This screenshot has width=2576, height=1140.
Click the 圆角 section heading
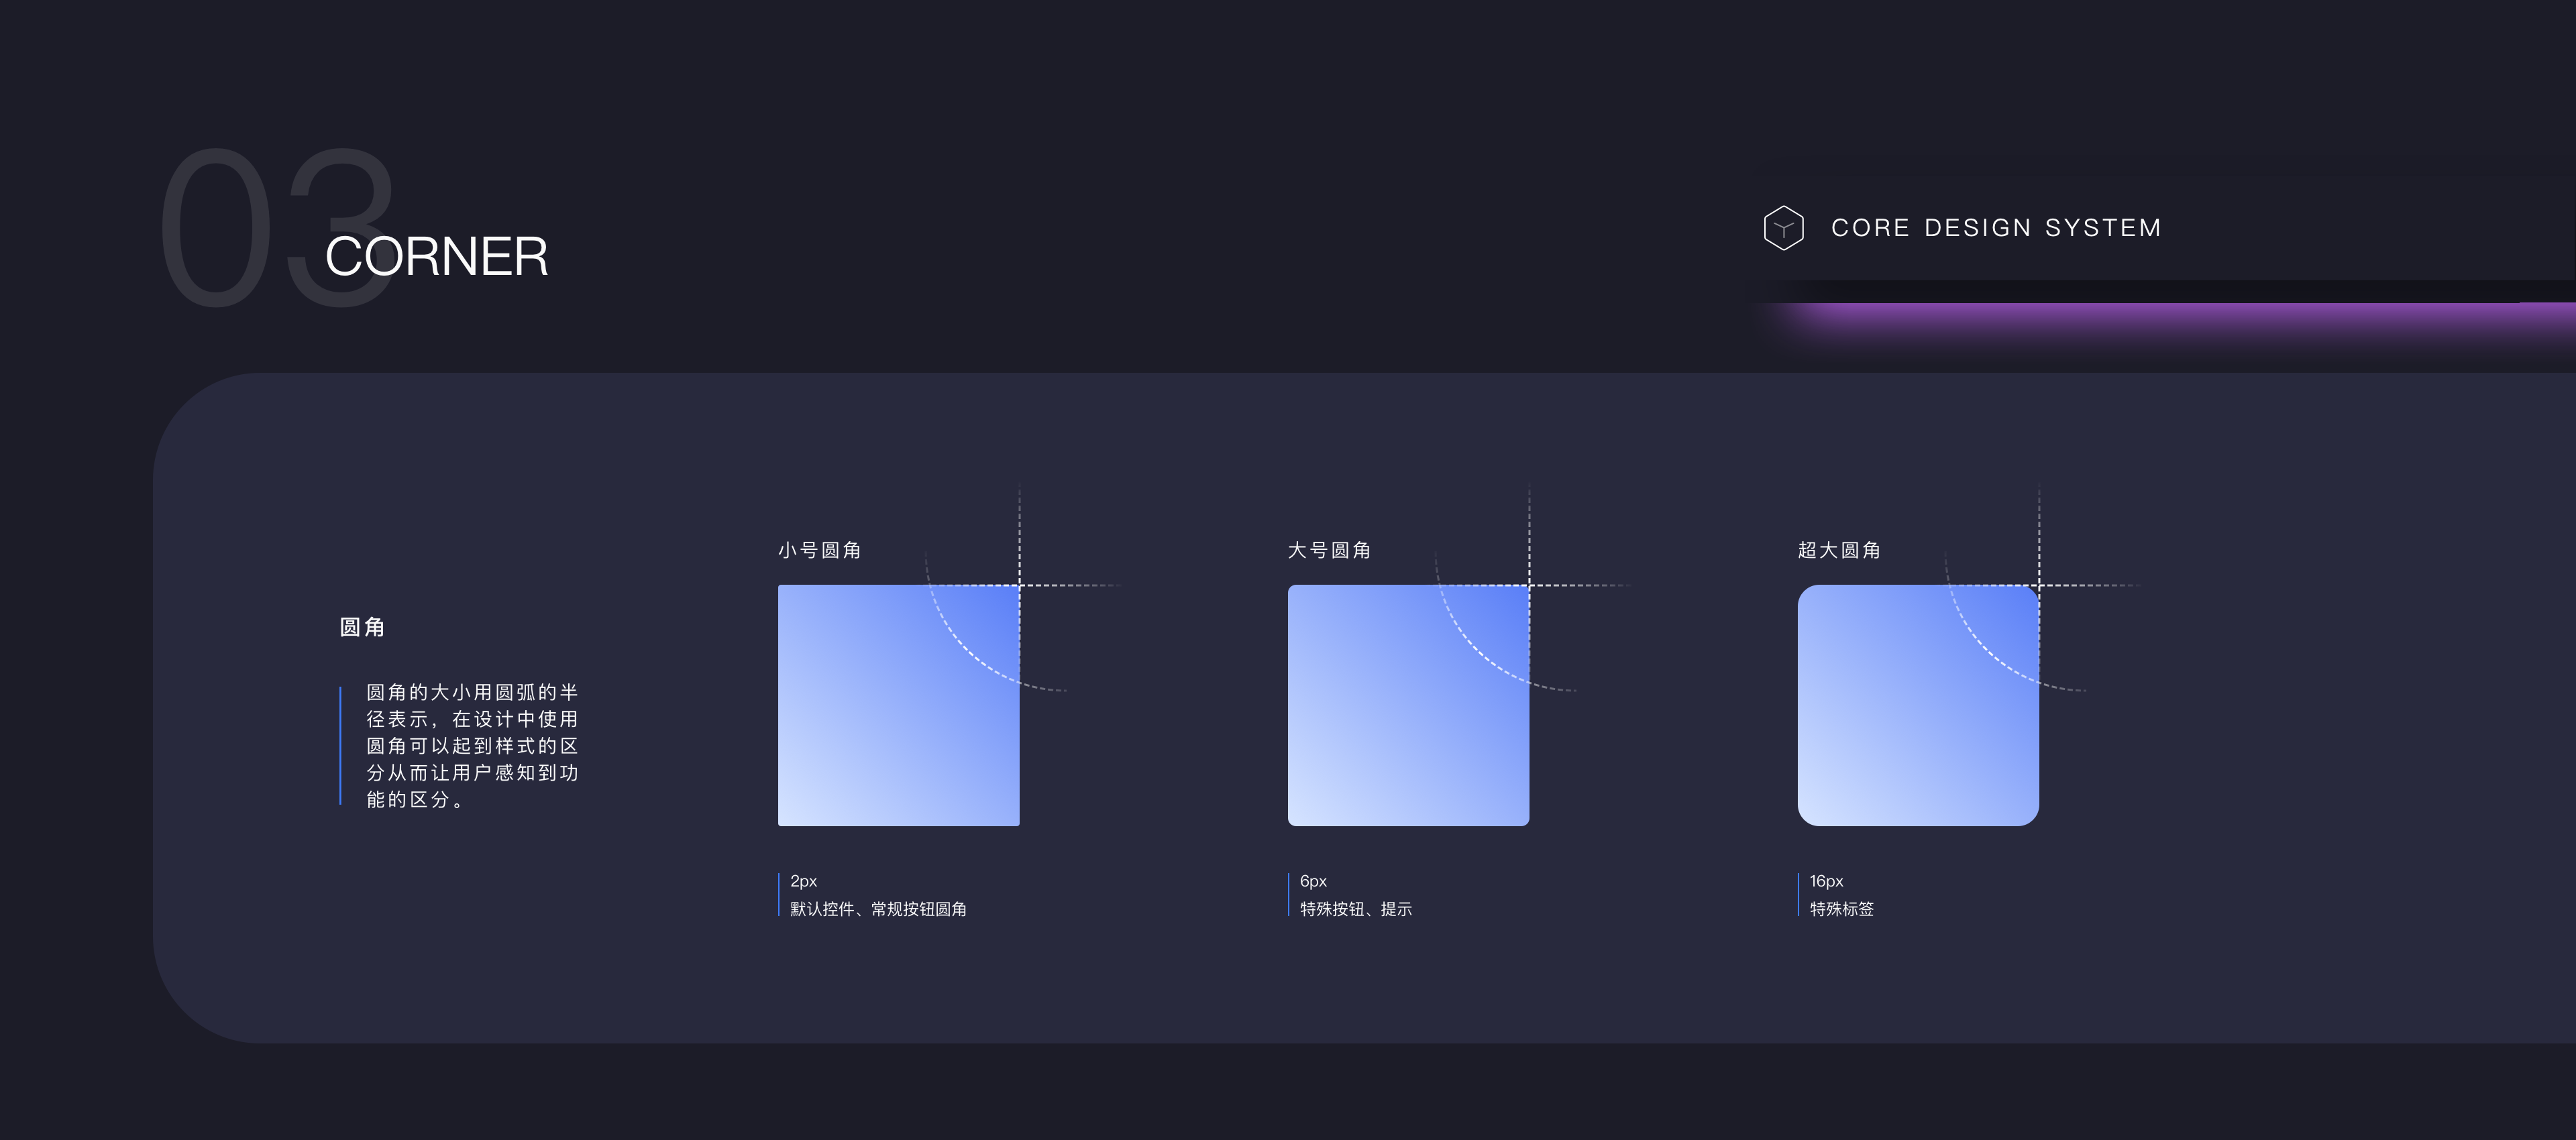[x=362, y=627]
